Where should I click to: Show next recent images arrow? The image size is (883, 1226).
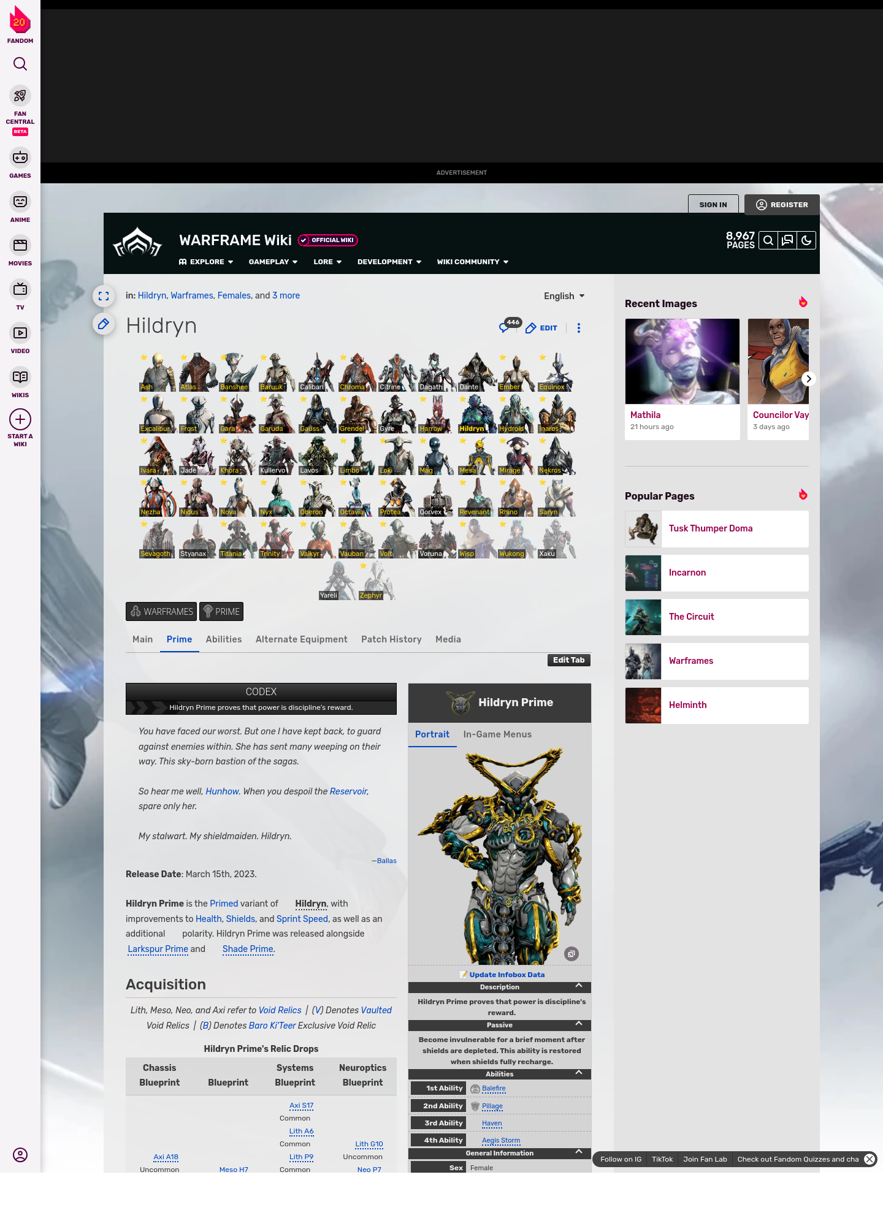[809, 379]
